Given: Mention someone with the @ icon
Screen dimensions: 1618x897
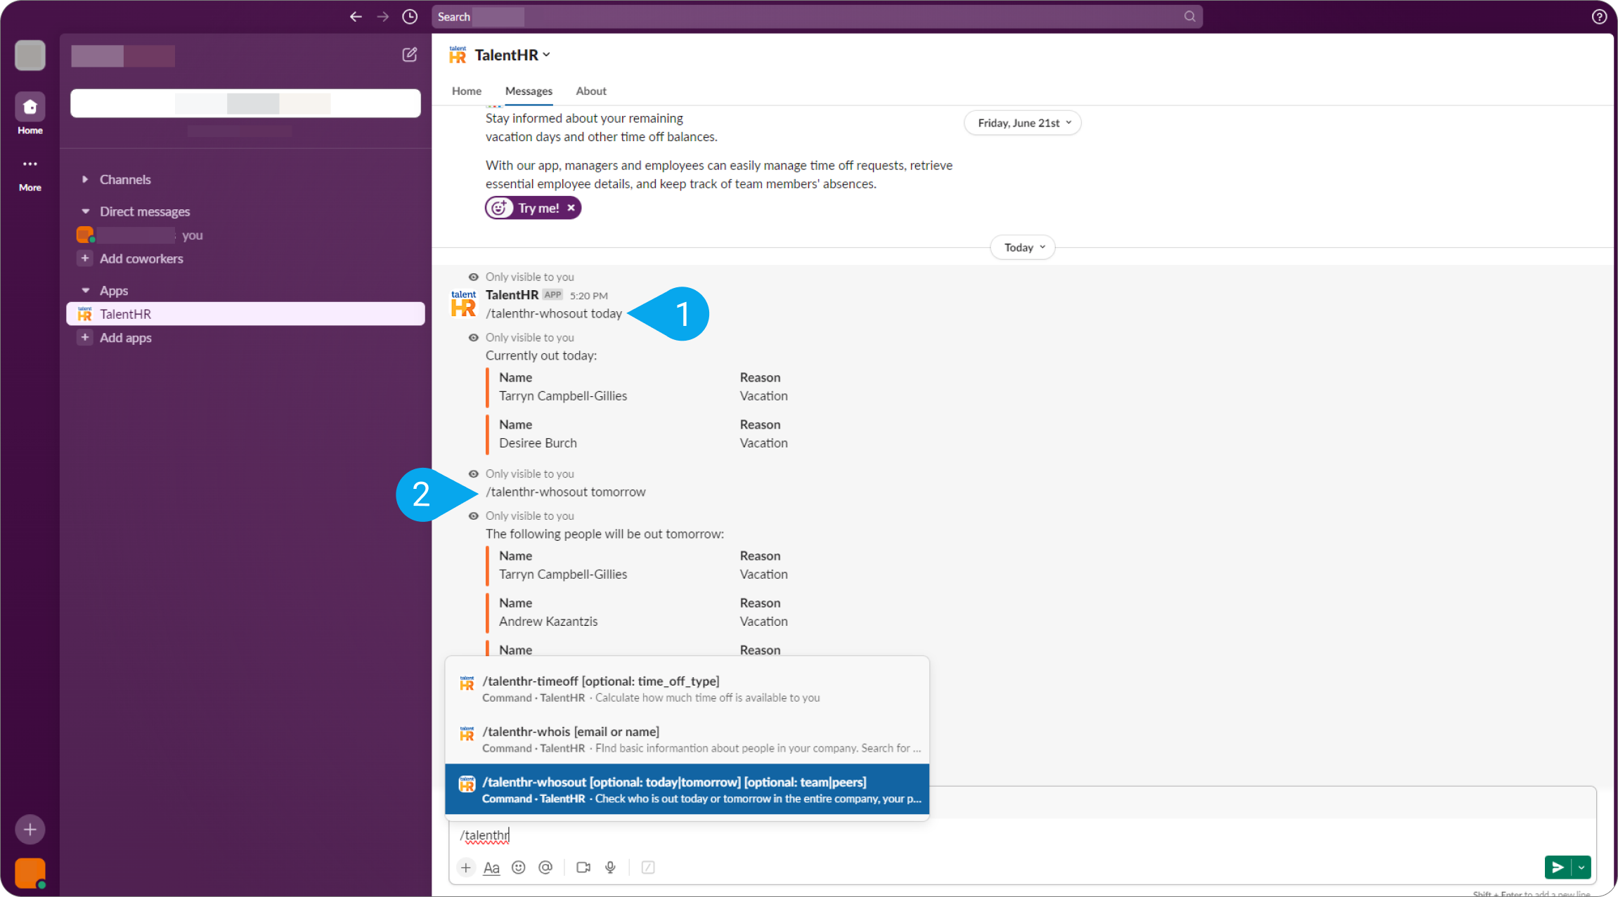Looking at the screenshot, I should point(545,867).
